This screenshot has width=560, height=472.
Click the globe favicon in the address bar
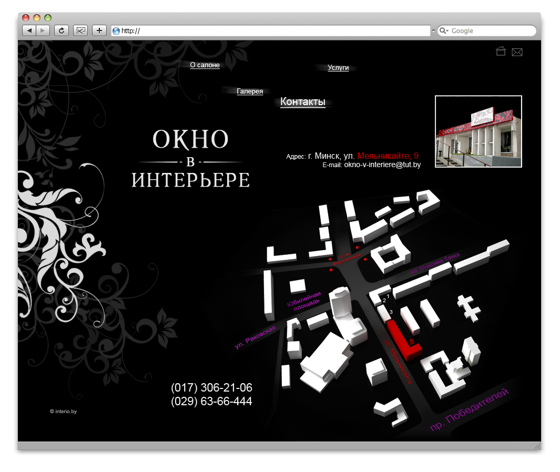coord(116,30)
